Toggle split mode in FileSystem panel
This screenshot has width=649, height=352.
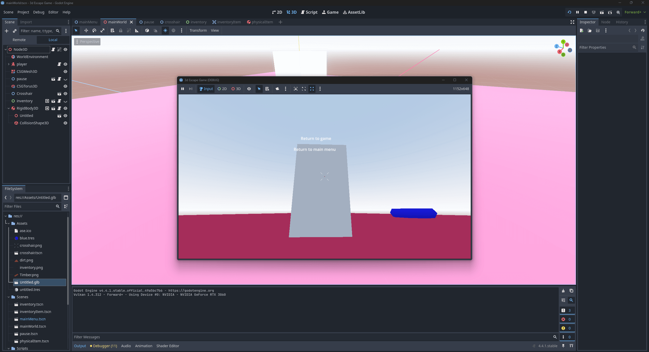66,198
